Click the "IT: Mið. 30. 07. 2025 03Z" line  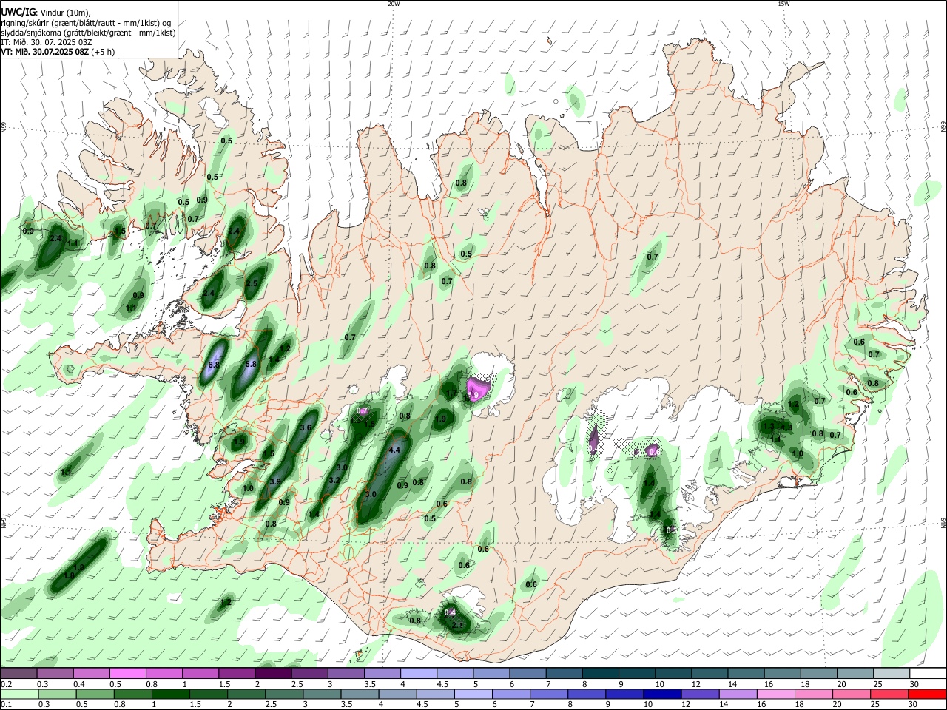[47, 42]
